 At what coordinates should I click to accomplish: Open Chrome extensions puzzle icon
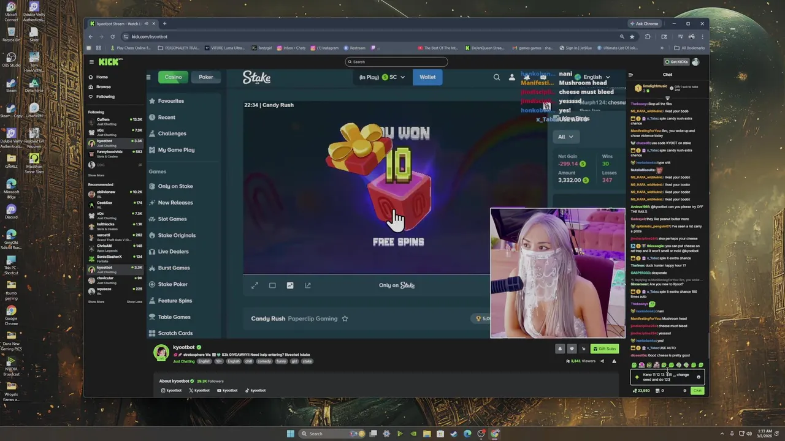point(648,37)
